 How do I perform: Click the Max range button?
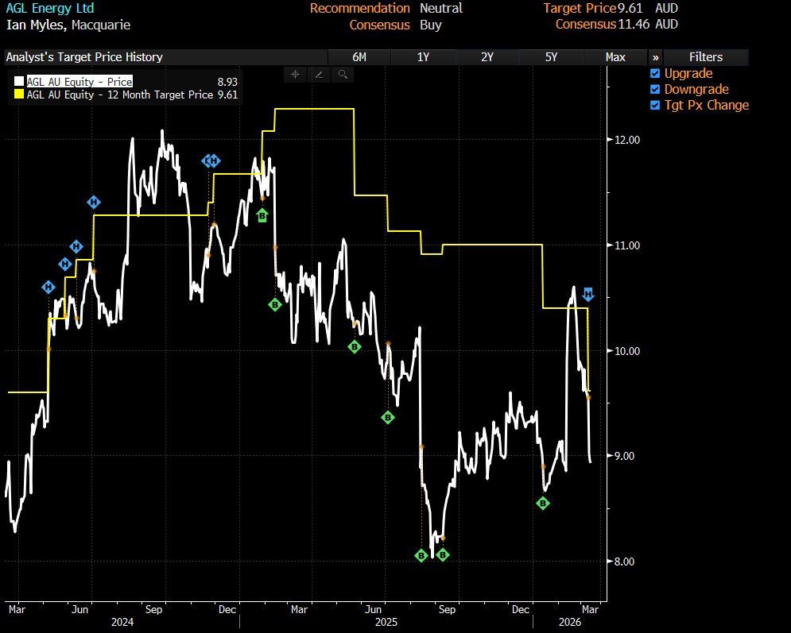[615, 57]
